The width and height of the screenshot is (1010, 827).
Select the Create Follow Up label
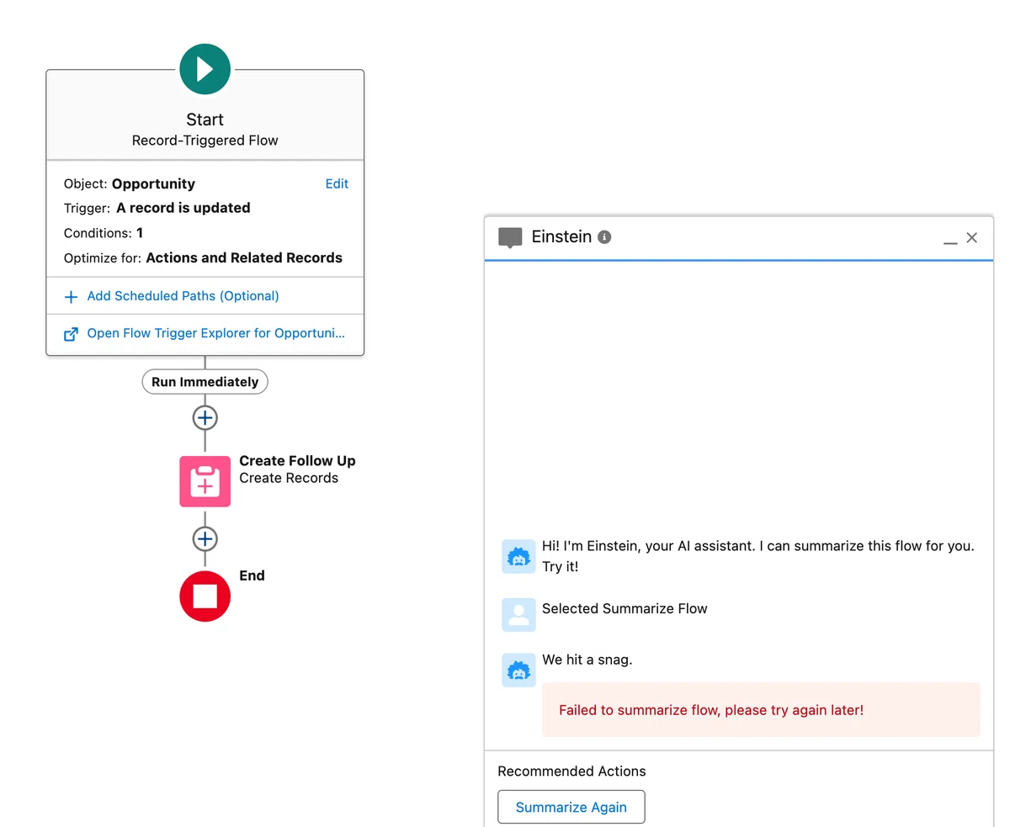(x=297, y=460)
